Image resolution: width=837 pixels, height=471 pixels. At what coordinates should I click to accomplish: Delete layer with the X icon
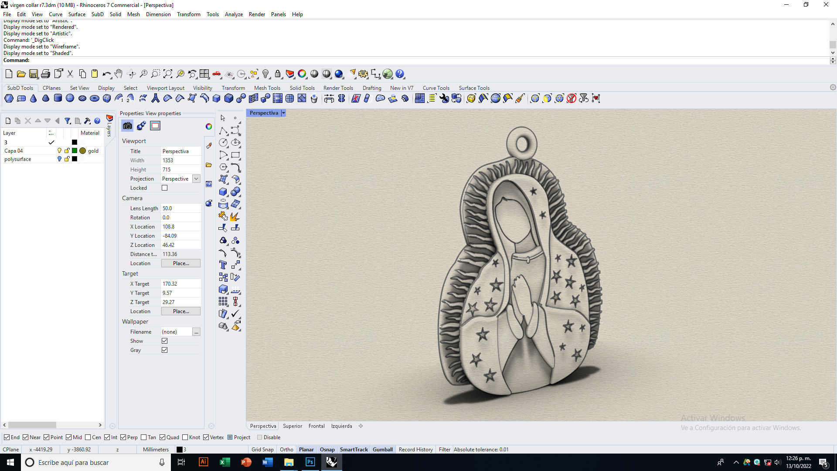pyautogui.click(x=27, y=121)
